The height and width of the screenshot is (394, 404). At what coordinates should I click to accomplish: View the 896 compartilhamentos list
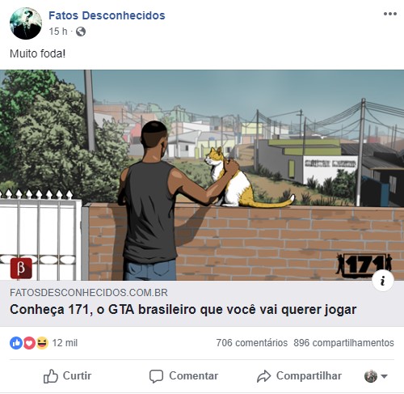pyautogui.click(x=343, y=343)
